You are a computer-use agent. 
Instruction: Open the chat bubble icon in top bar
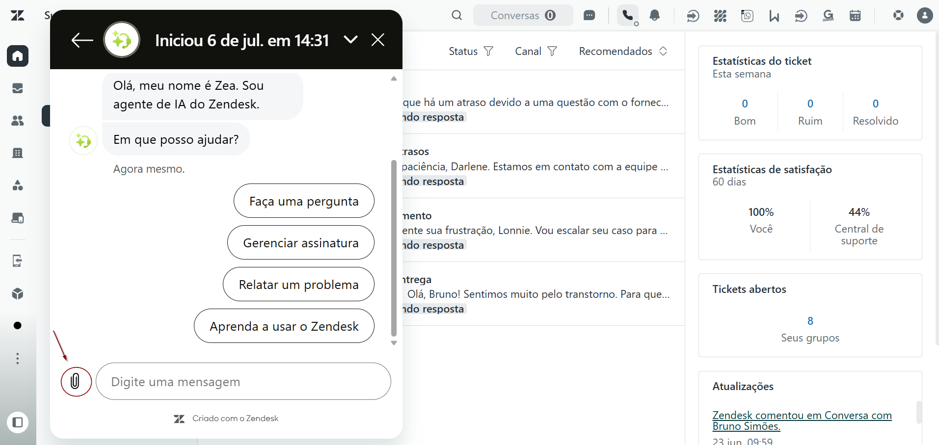590,15
